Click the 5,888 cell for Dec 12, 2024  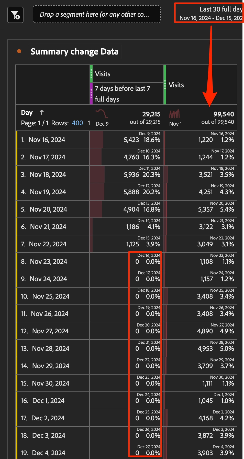tap(126, 192)
